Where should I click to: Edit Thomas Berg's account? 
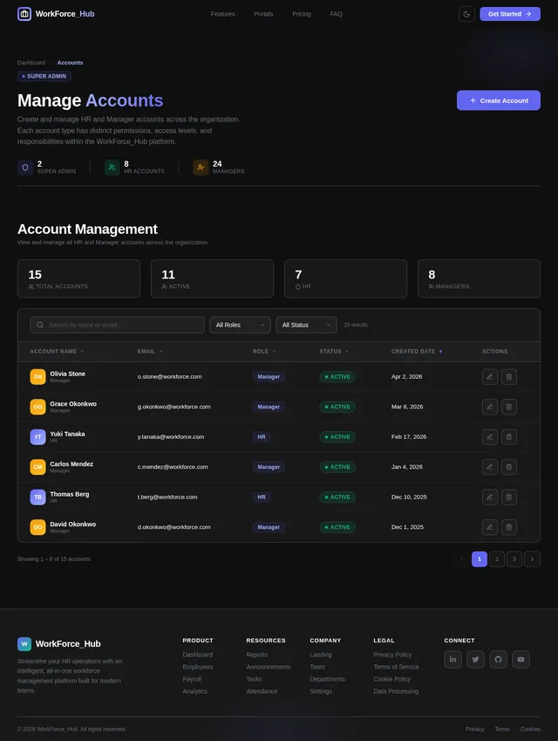tap(489, 497)
